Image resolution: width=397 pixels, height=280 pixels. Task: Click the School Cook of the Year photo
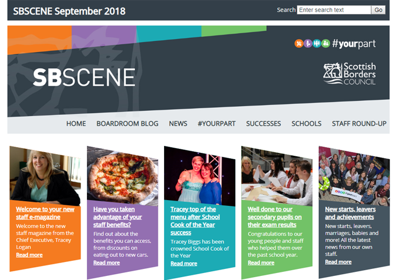tap(200, 176)
